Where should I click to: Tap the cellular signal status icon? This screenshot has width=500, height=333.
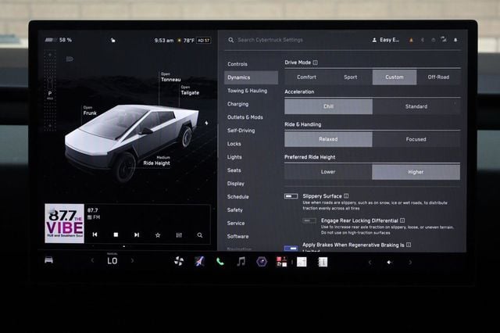pyautogui.click(x=444, y=40)
